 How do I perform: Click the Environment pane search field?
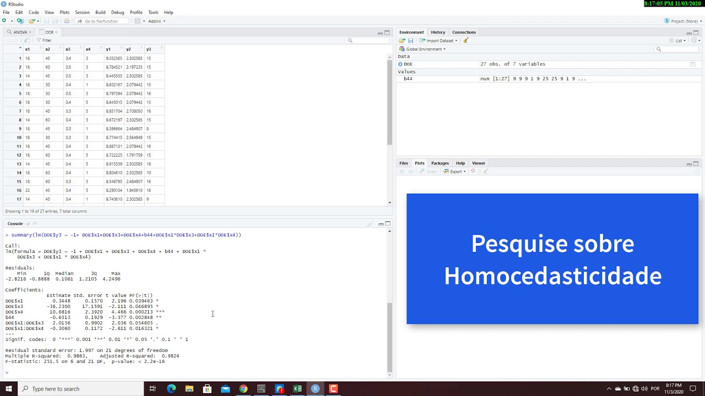pos(676,49)
